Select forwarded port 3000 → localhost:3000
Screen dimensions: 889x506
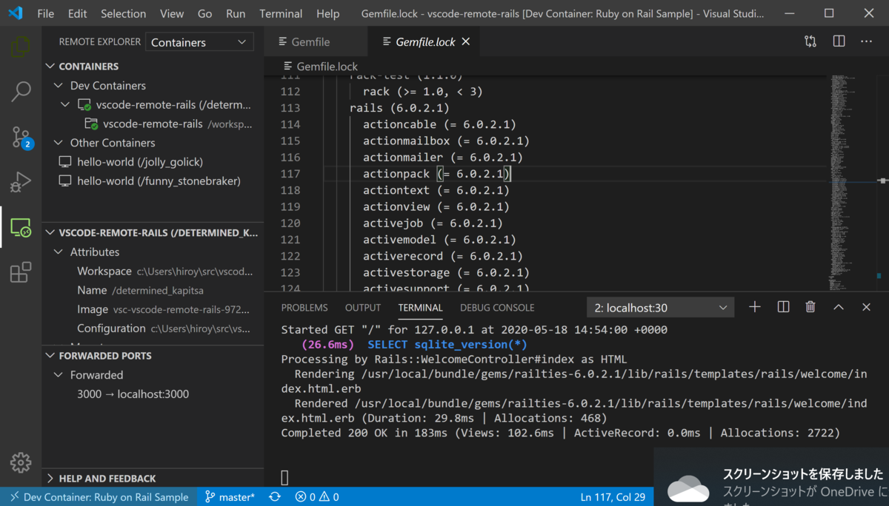(153, 394)
